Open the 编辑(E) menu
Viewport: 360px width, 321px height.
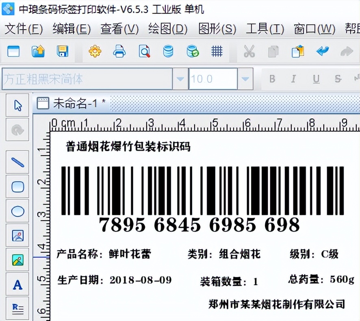72,29
